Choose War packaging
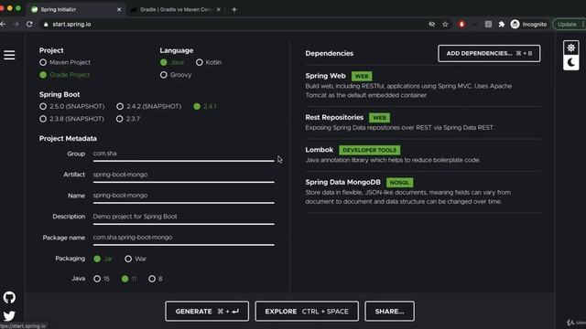This screenshot has height=329, width=586. pos(128,259)
